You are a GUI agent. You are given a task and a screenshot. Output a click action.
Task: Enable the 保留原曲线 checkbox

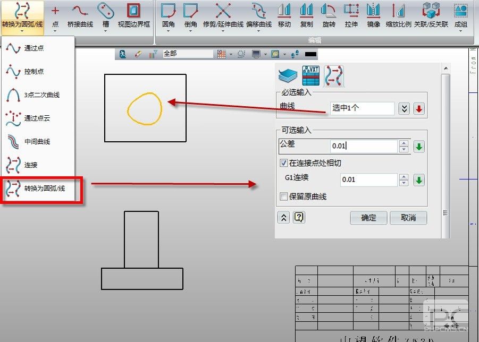point(284,196)
